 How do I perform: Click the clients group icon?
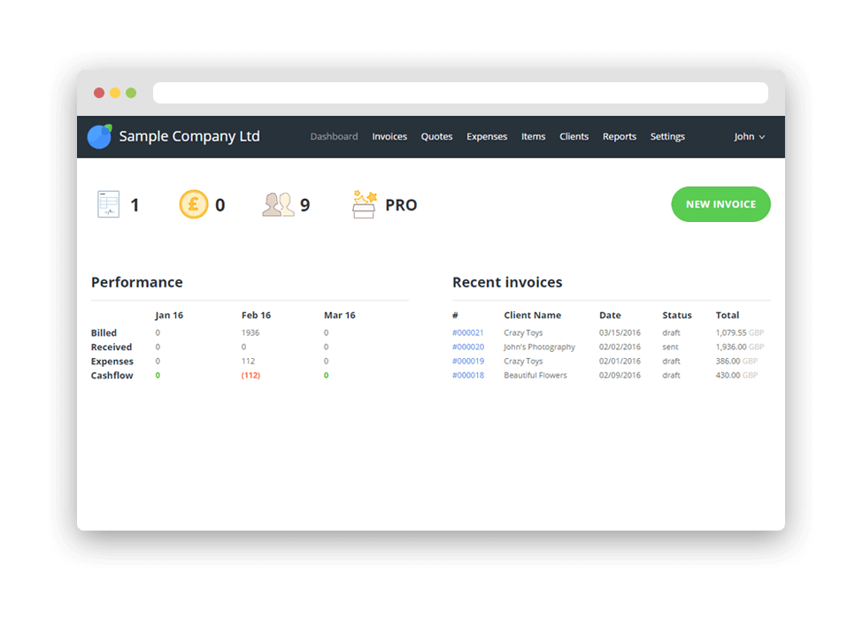[277, 203]
